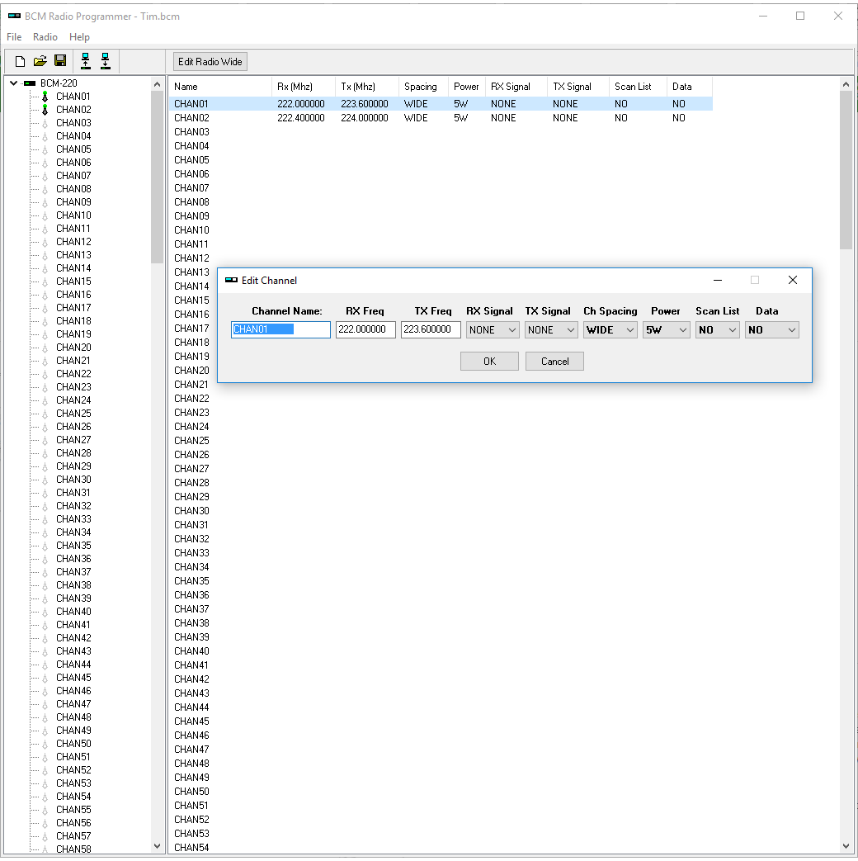The image size is (858, 861).
Task: Click 224.000000 Tx value for CHAN02
Action: (x=365, y=118)
